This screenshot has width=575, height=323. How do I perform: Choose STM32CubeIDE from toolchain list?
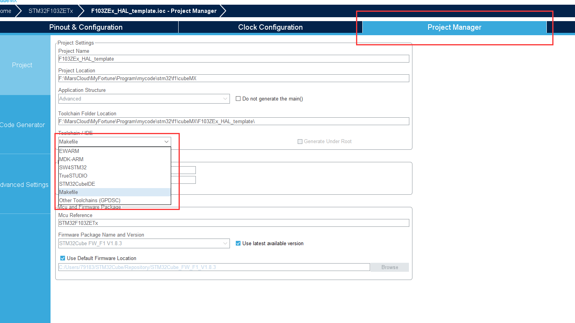[x=114, y=184]
